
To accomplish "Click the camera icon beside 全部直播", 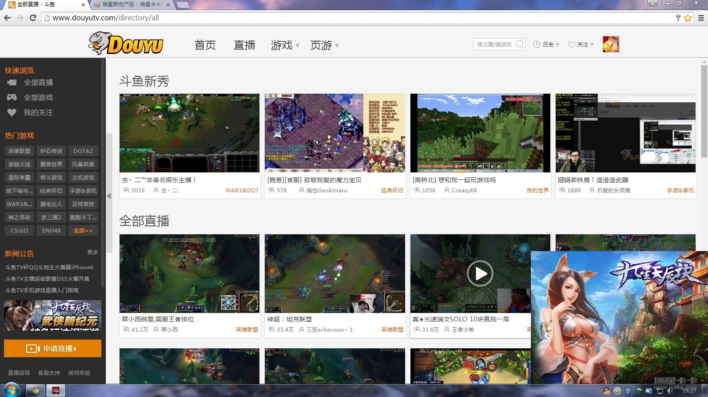I will coord(12,82).
